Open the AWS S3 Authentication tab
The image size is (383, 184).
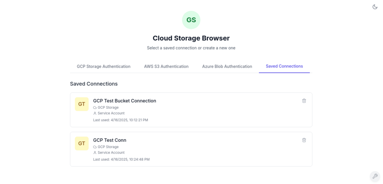pos(166,67)
